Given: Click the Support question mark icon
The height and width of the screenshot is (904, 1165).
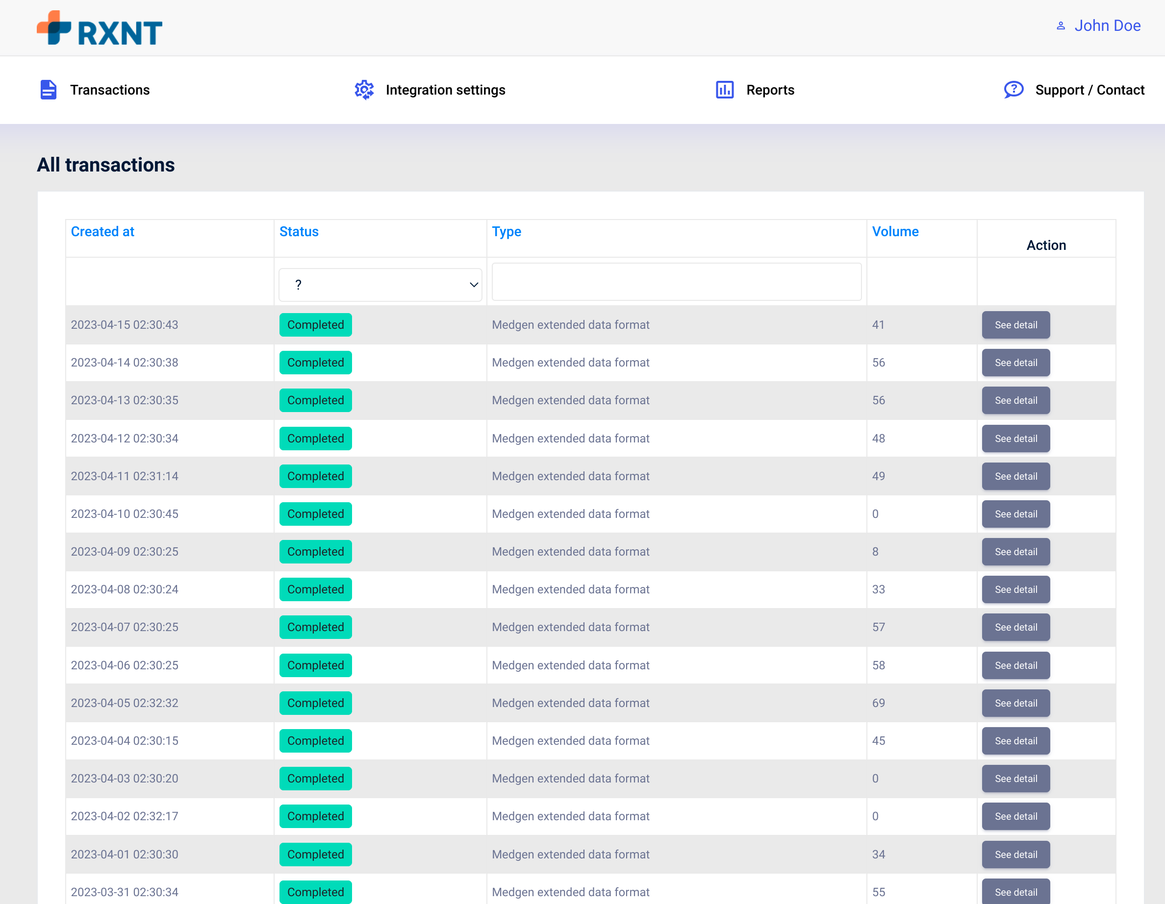Looking at the screenshot, I should pyautogui.click(x=1013, y=90).
